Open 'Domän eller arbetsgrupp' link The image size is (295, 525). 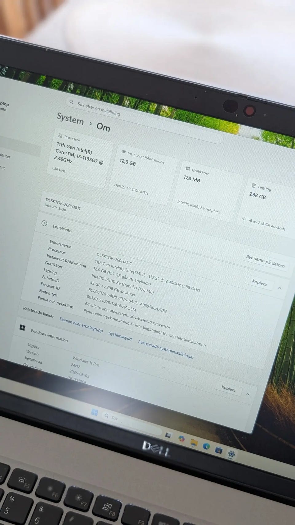pyautogui.click(x=81, y=324)
